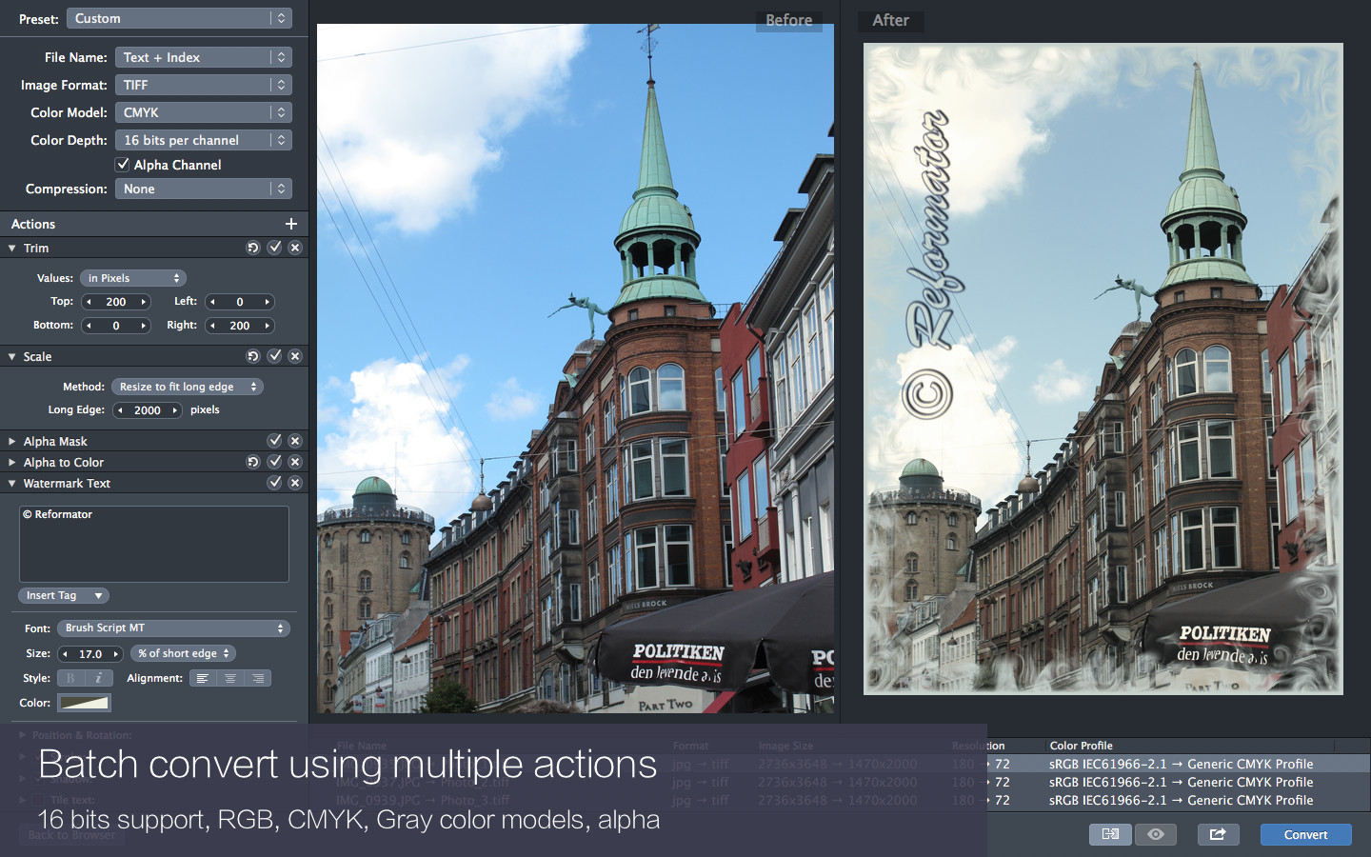Image resolution: width=1371 pixels, height=857 pixels.
Task: Open the Image Format TIFF dropdown
Action: tap(203, 85)
